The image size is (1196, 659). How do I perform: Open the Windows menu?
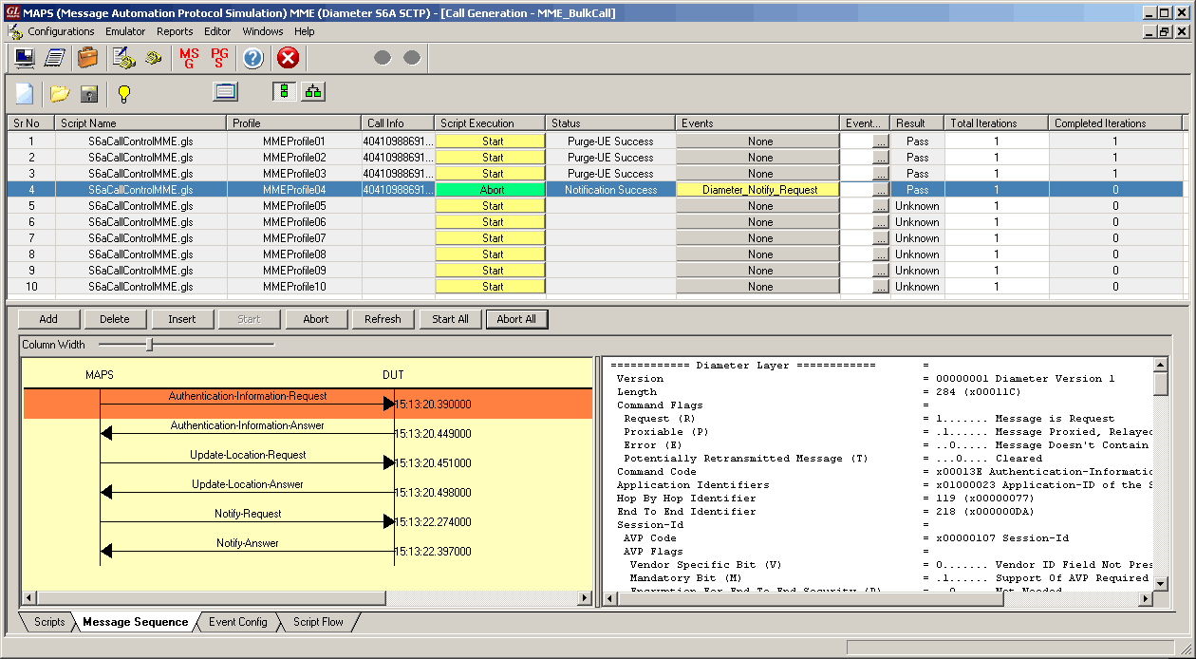point(262,31)
